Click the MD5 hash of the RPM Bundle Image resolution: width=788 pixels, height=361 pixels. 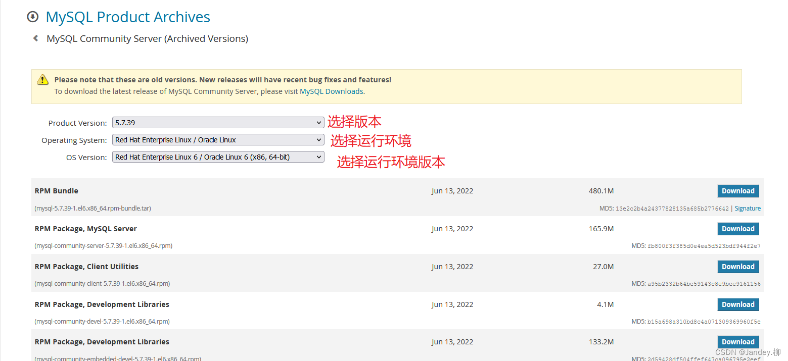tap(672, 209)
